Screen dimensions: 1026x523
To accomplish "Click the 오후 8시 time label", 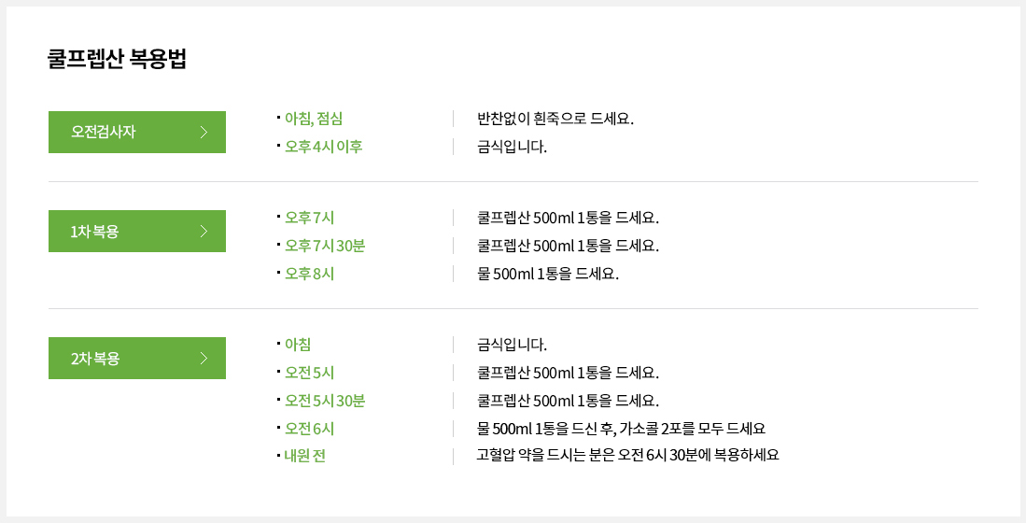I will pyautogui.click(x=310, y=274).
